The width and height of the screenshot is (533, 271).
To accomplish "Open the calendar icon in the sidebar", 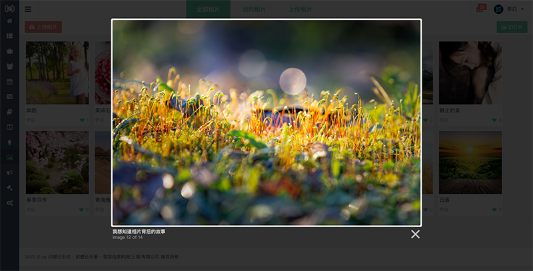I will (9, 82).
